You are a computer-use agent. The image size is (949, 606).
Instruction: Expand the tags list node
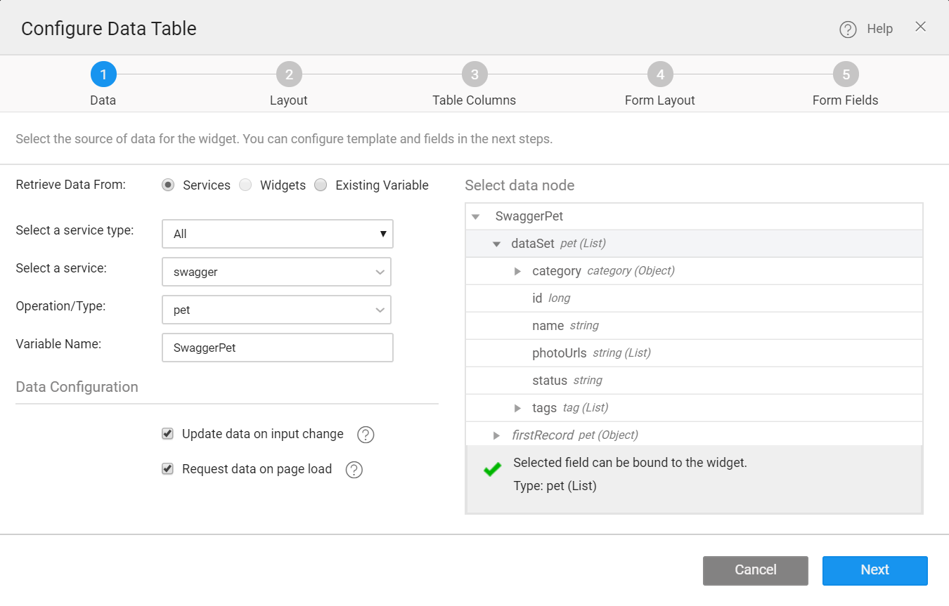(517, 407)
